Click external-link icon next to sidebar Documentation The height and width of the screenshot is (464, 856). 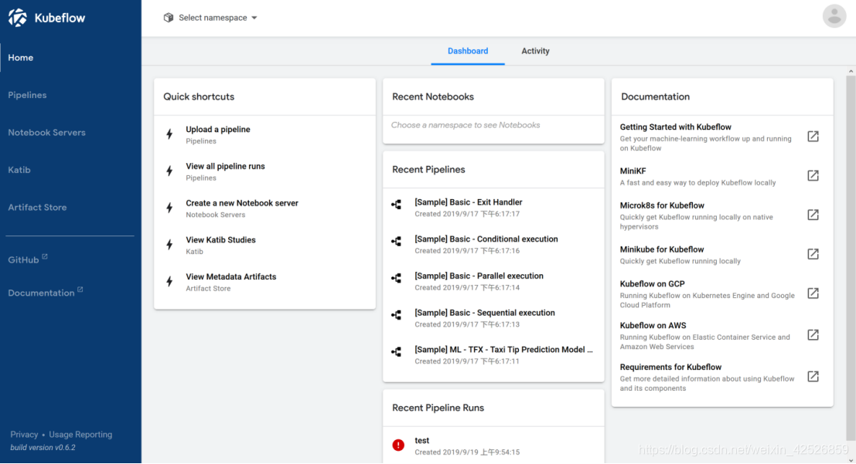pos(80,290)
